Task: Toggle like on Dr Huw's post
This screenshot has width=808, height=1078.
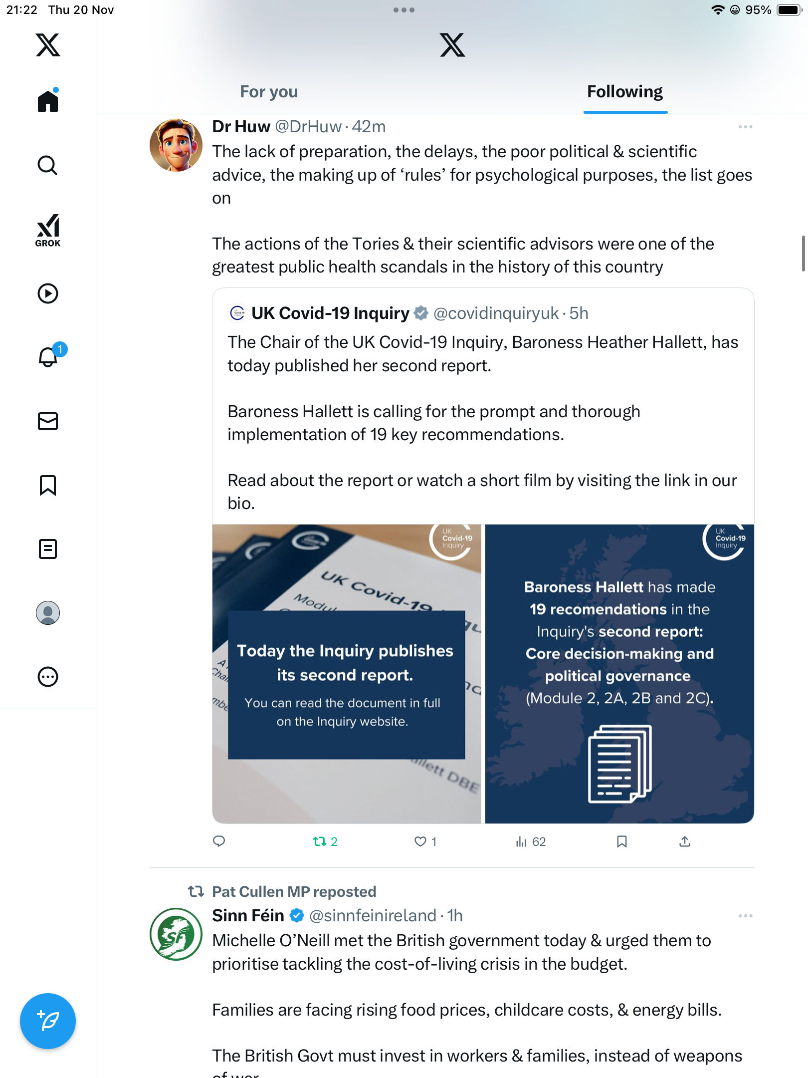Action: [420, 842]
